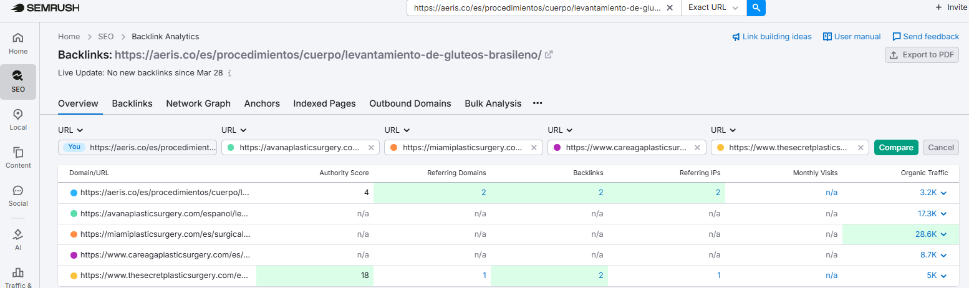Expand the 5K organic traffic chevron
This screenshot has height=288, width=969.
[x=943, y=276]
